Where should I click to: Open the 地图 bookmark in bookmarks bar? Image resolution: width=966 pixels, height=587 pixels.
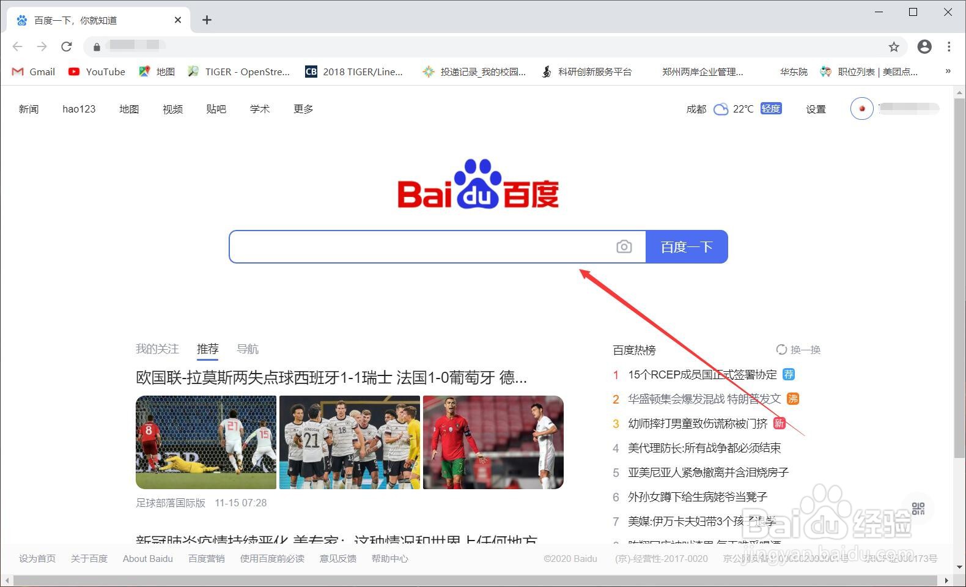click(157, 72)
